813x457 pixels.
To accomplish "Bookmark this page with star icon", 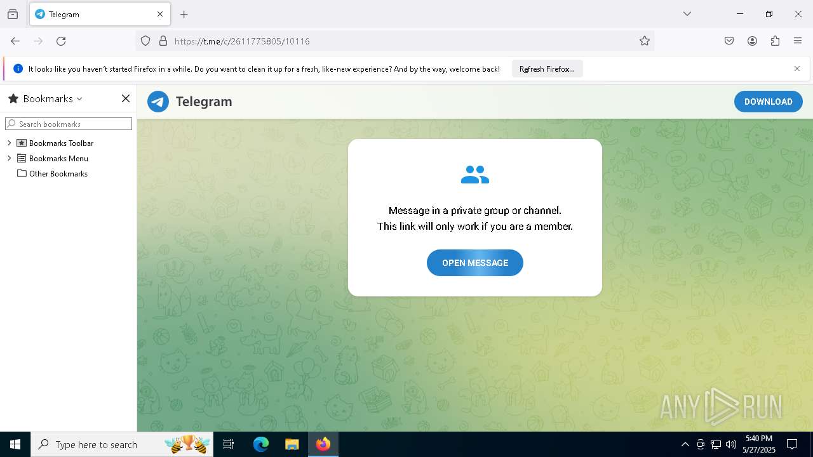I will pos(645,41).
